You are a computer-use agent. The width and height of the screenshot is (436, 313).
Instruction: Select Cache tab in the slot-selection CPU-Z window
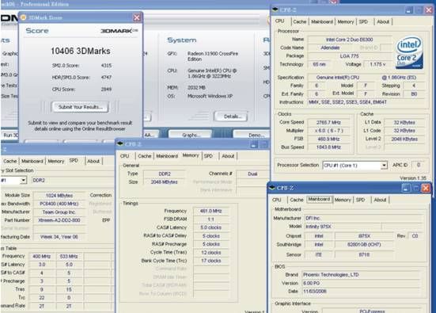coord(10,161)
